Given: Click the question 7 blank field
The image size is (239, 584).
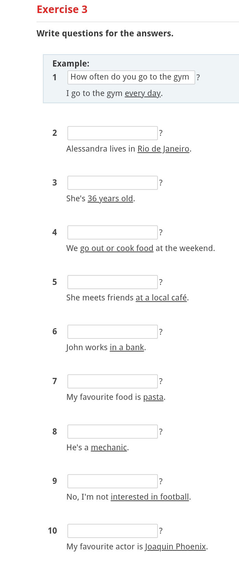Looking at the screenshot, I should coord(113,381).
